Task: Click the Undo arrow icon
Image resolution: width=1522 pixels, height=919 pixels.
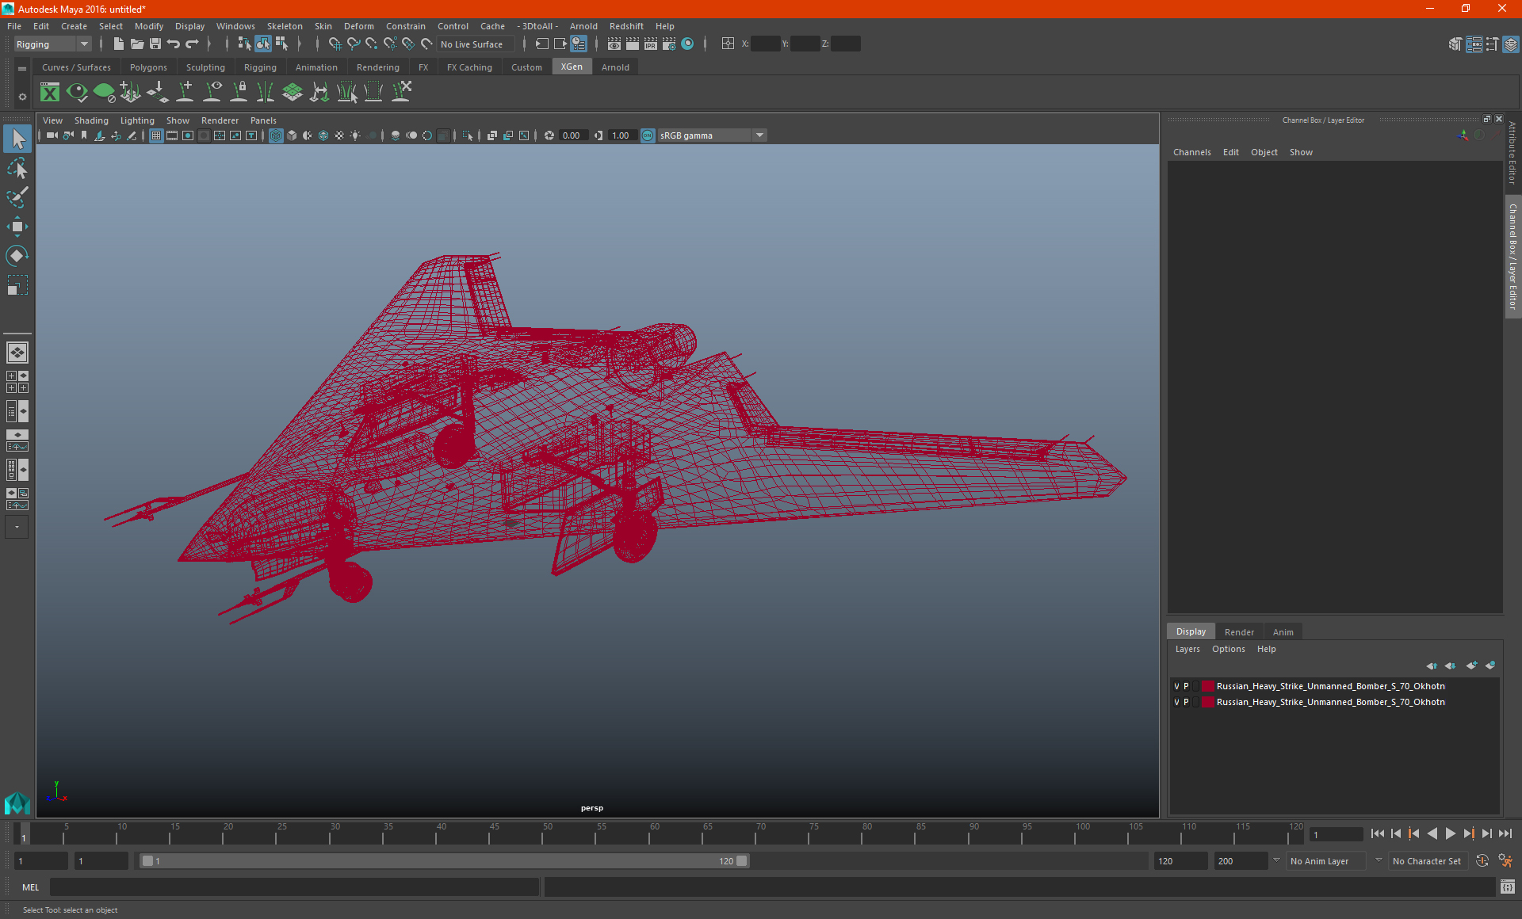Action: [x=174, y=44]
